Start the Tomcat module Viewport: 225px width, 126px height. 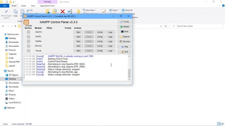pos(78,51)
